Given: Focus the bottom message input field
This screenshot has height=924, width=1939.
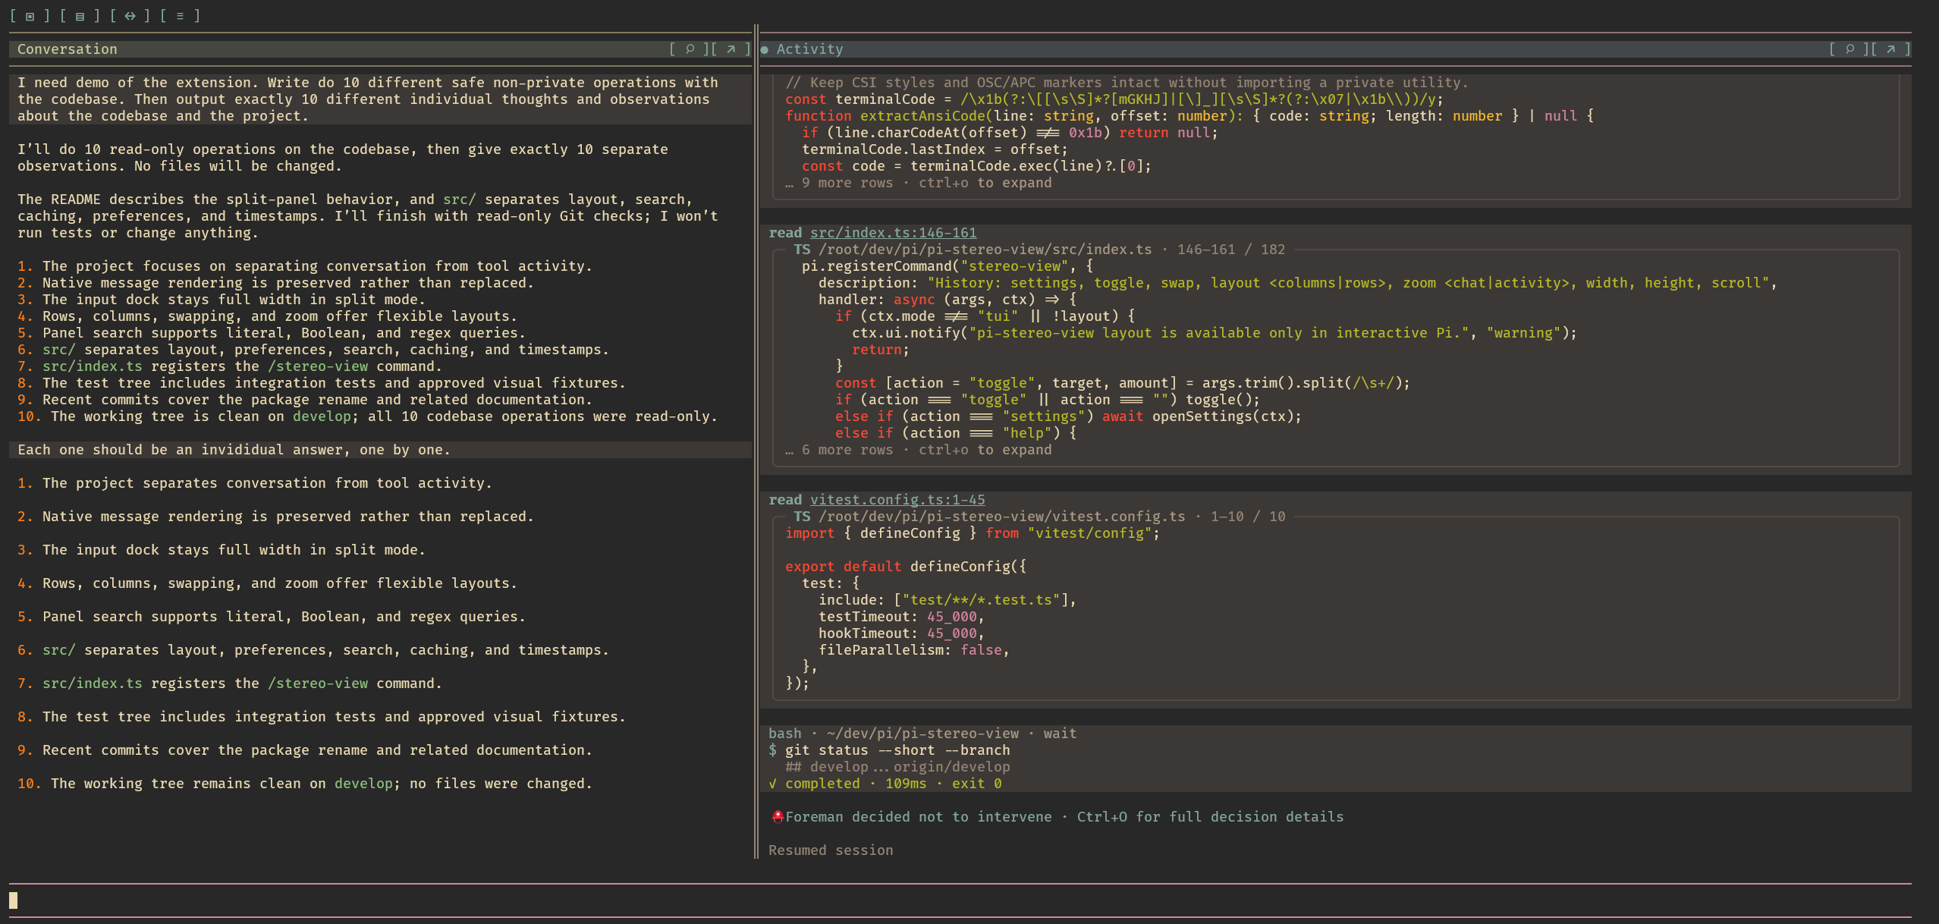Looking at the screenshot, I should (x=960, y=900).
